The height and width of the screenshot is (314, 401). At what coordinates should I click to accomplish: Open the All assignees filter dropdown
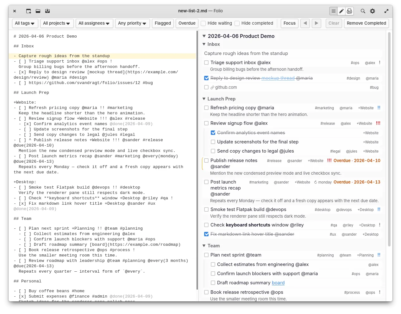coord(94,23)
